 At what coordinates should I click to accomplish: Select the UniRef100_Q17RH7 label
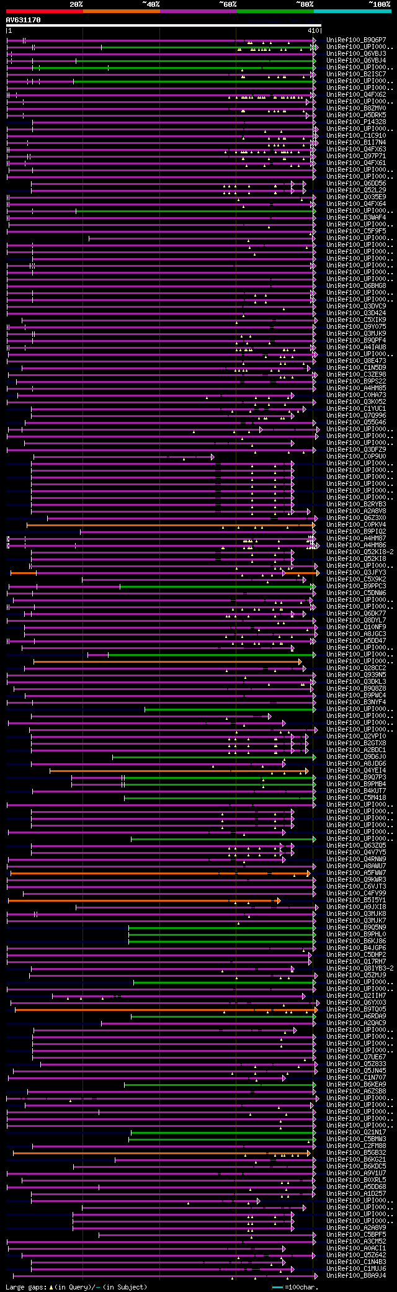point(356,961)
